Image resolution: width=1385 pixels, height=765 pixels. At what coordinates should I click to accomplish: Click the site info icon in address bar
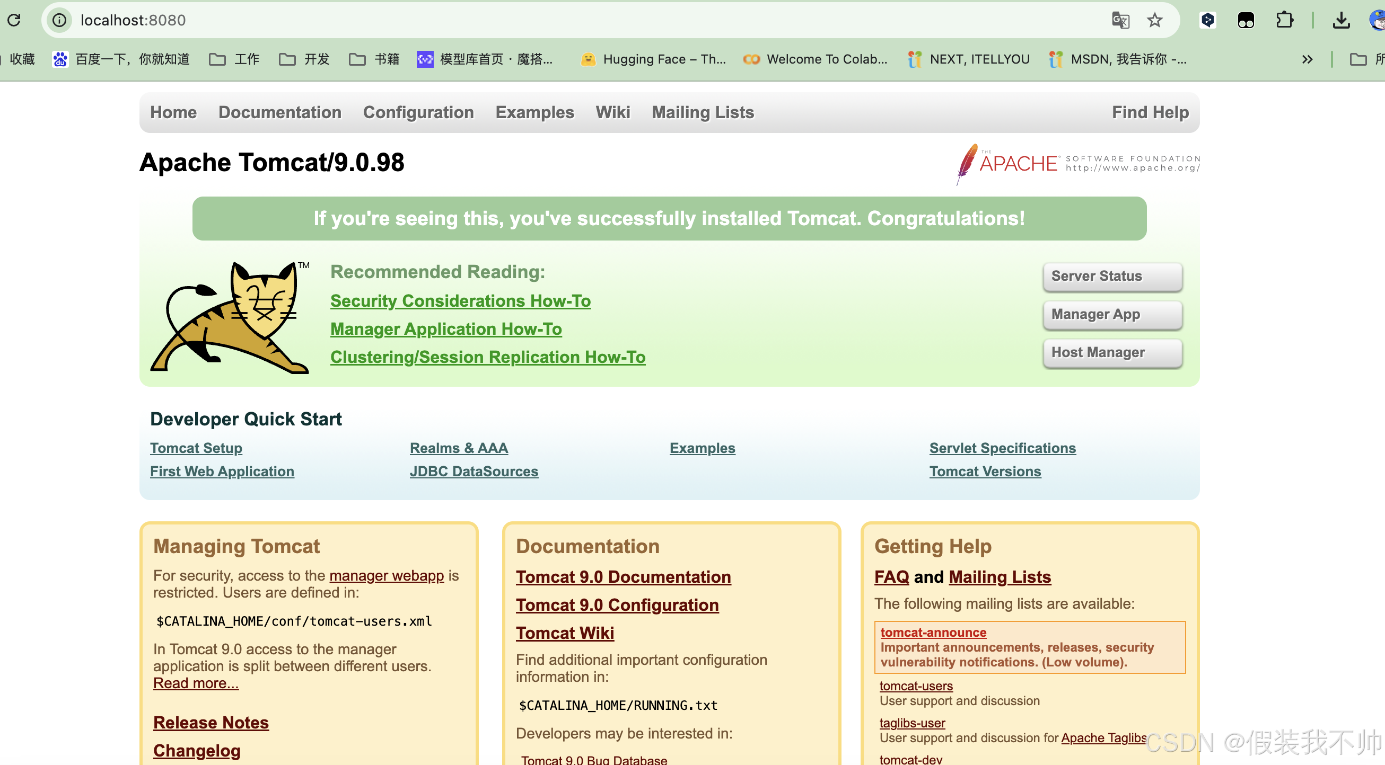pyautogui.click(x=59, y=20)
